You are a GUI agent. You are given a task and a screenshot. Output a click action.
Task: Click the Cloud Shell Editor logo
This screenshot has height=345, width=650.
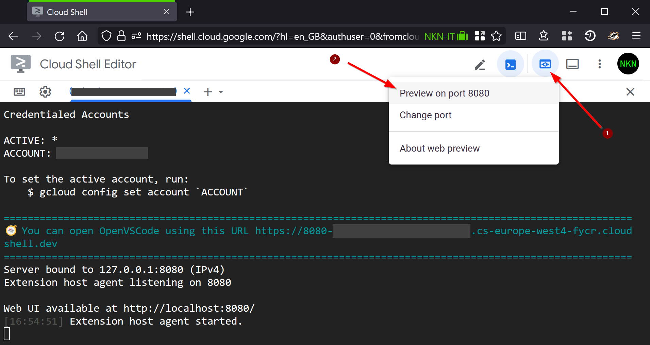coord(20,64)
